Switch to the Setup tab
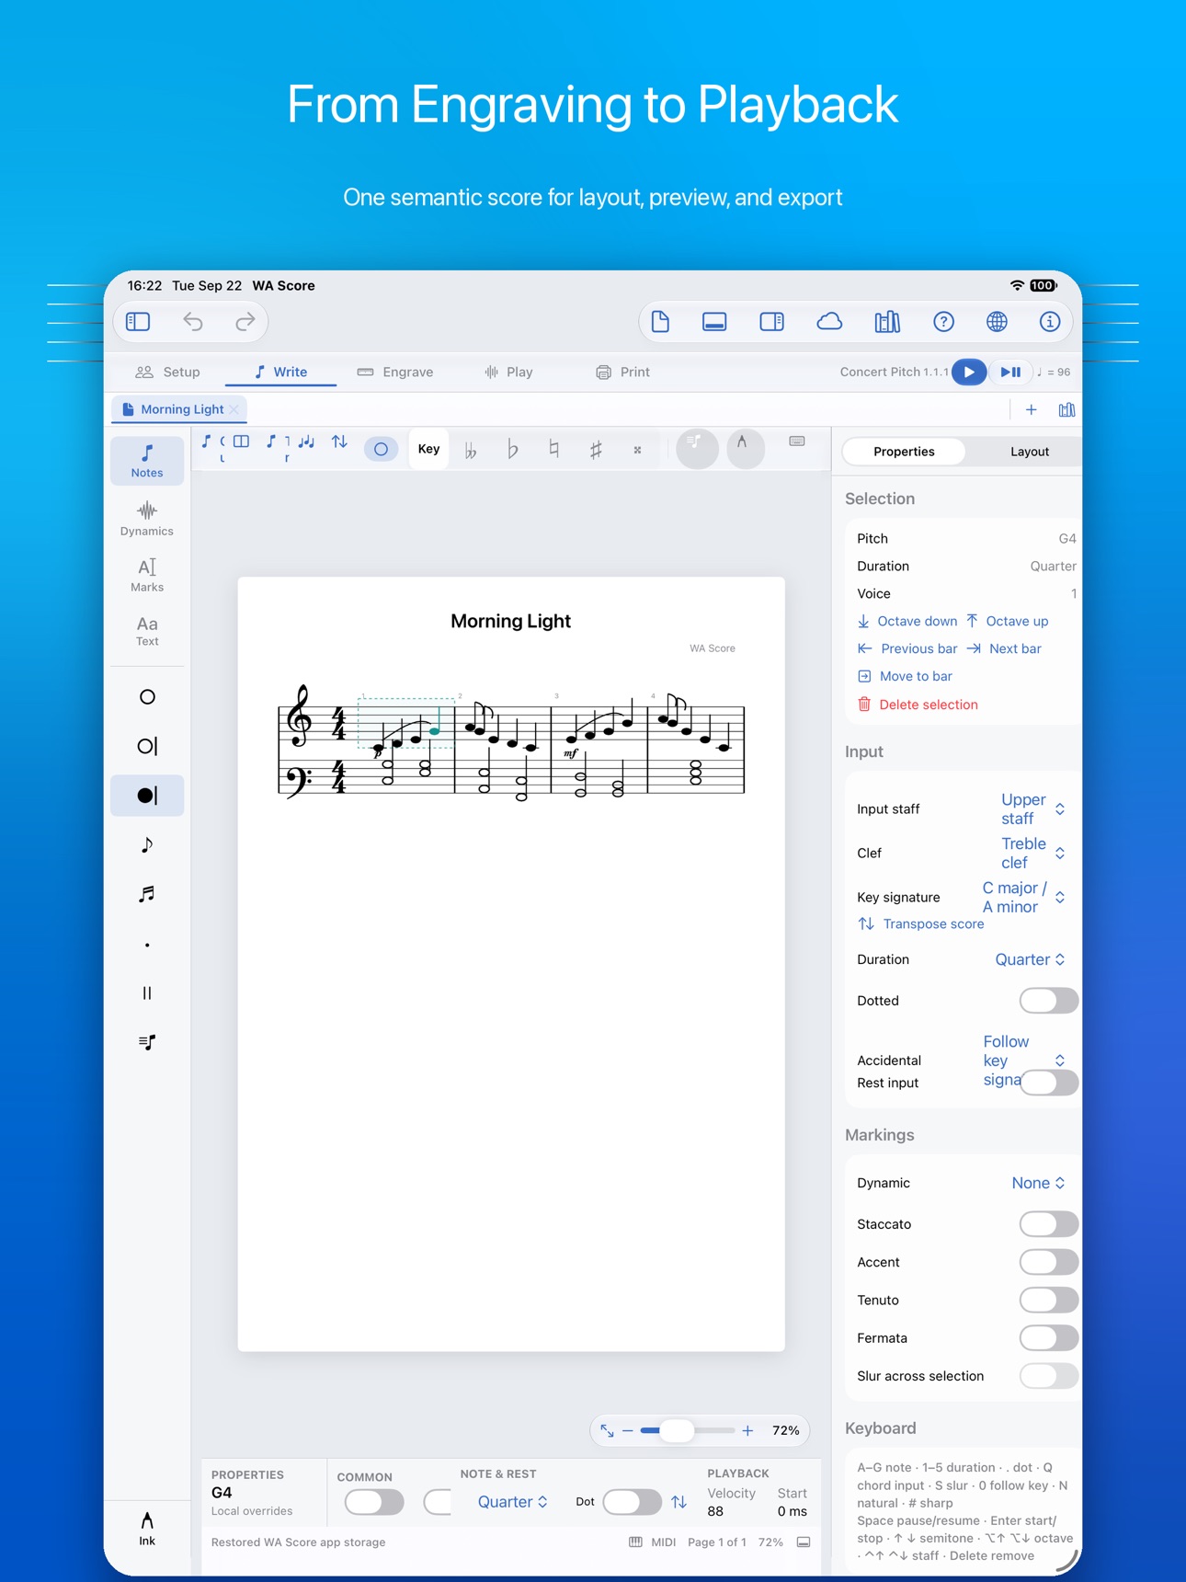1186x1582 pixels. click(167, 373)
